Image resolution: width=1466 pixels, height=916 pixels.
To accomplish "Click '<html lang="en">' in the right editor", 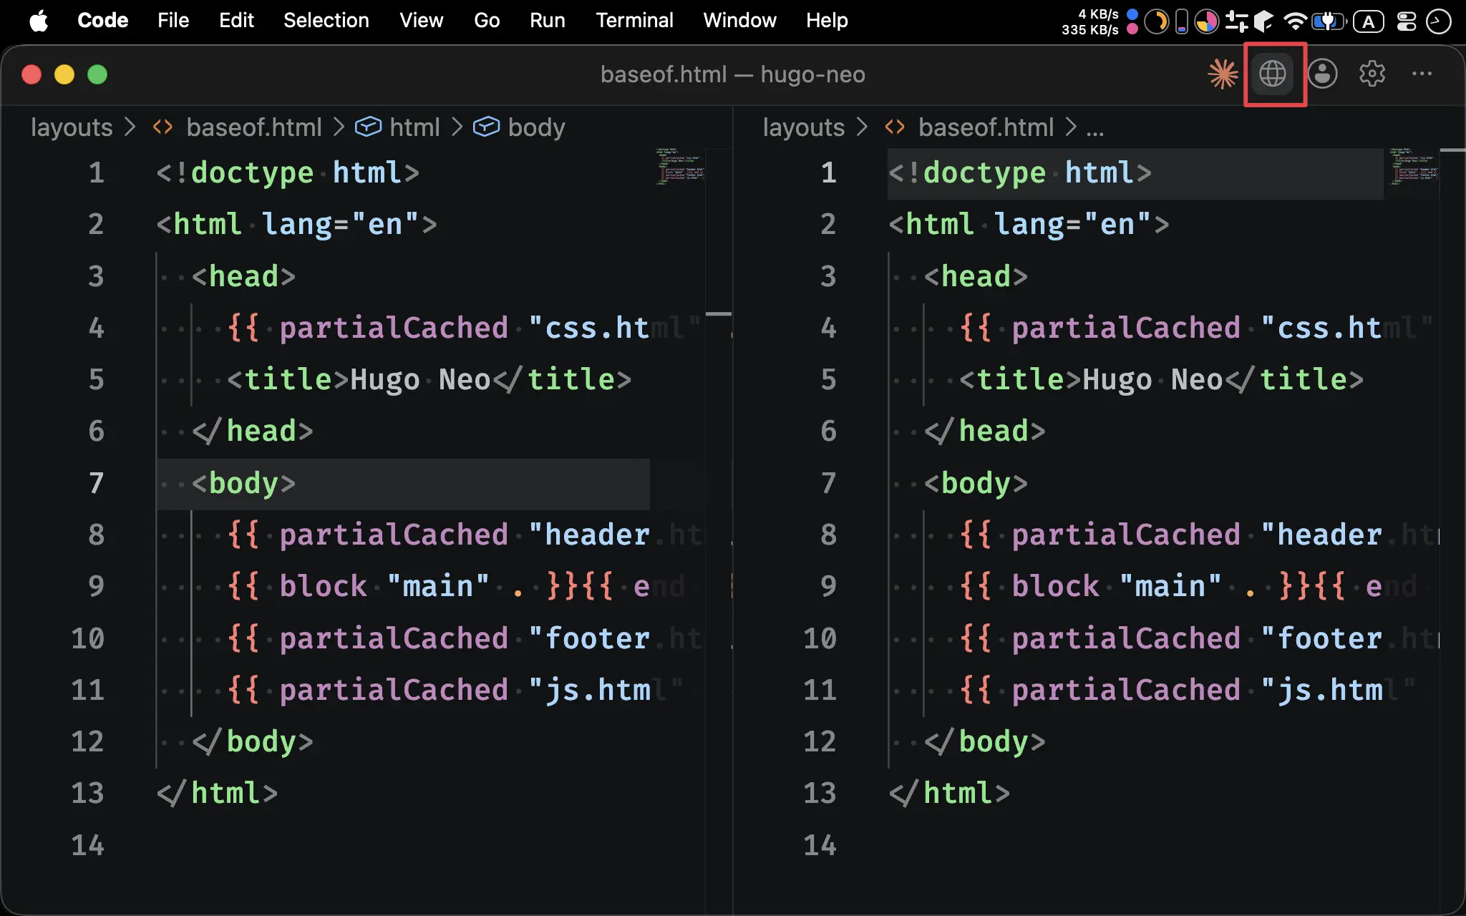I will [1029, 224].
